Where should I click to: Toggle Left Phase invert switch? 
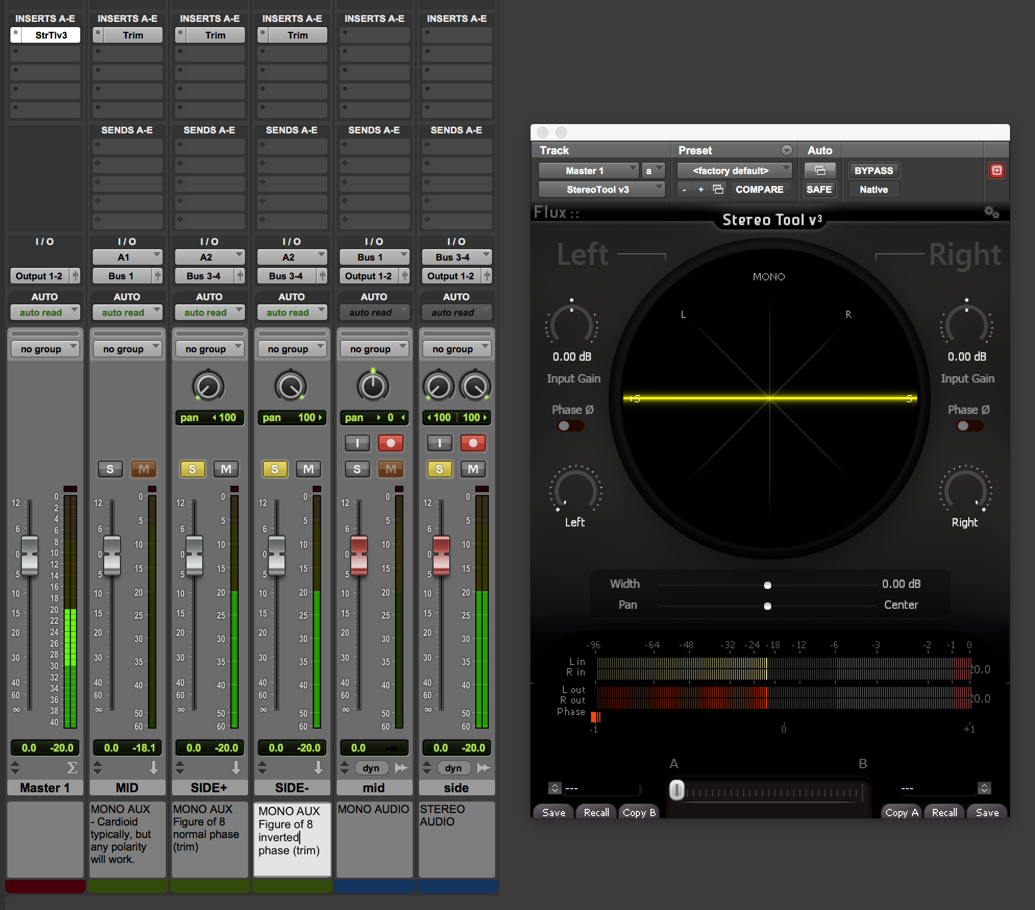pyautogui.click(x=570, y=426)
